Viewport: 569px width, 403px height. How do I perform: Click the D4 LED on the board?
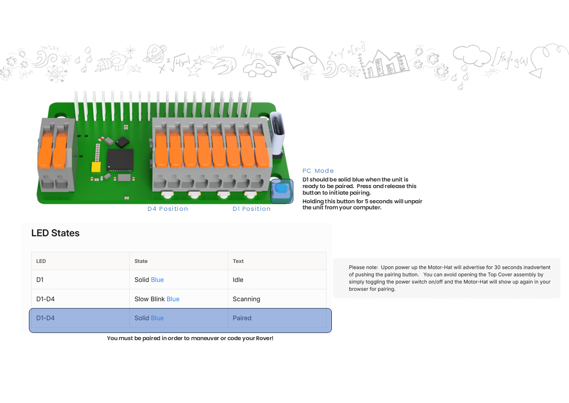(x=167, y=194)
